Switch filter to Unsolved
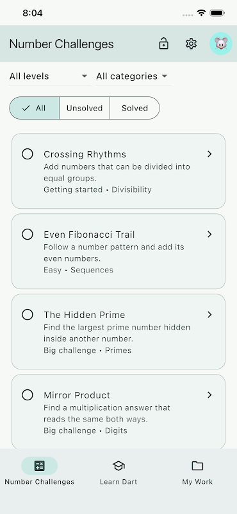This screenshot has height=514, width=237. 85,108
